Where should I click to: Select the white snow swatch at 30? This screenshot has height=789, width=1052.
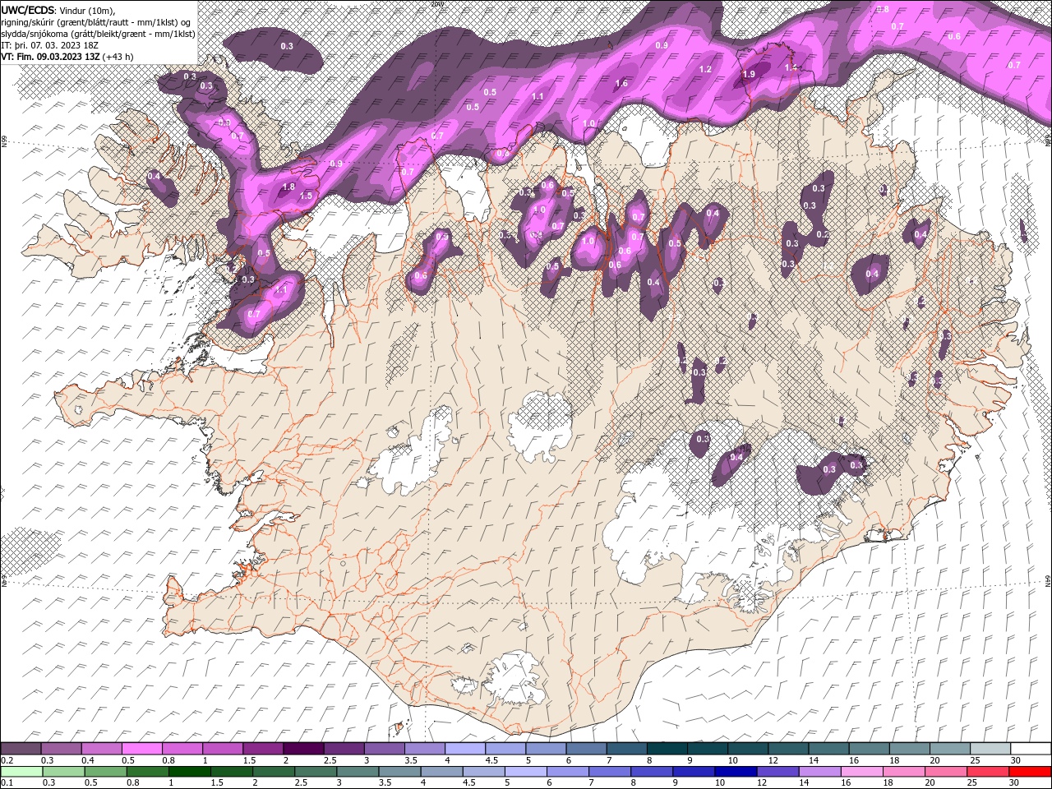[1030, 749]
